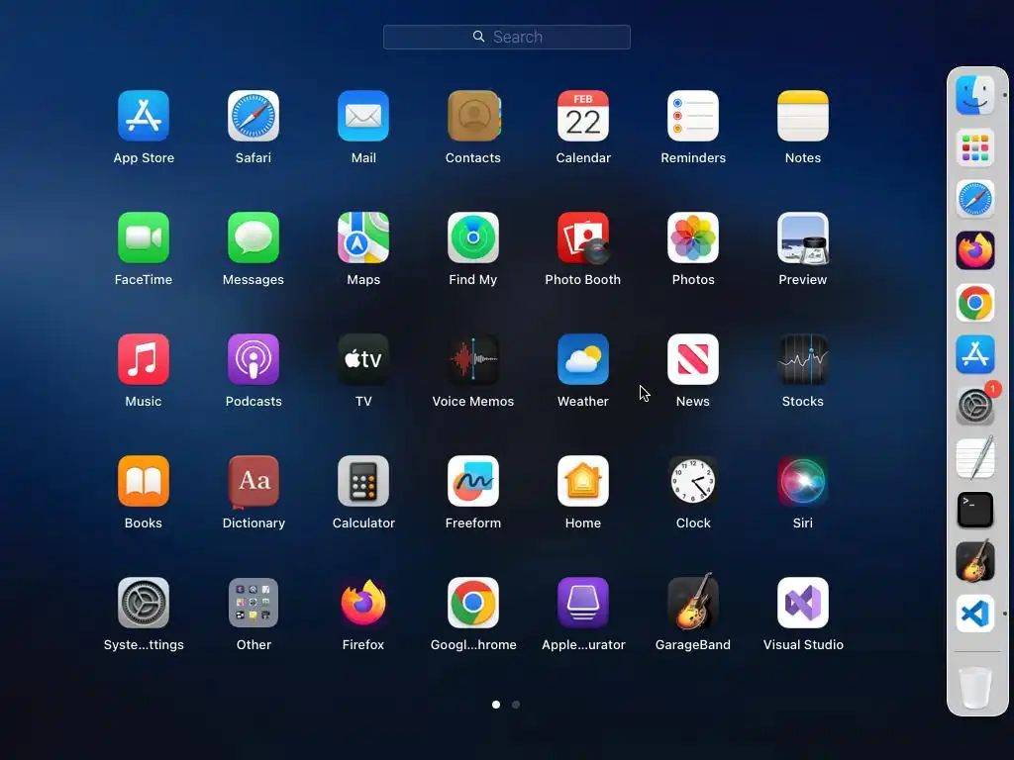Open the Preview app
This screenshot has height=760, width=1014.
(x=803, y=237)
